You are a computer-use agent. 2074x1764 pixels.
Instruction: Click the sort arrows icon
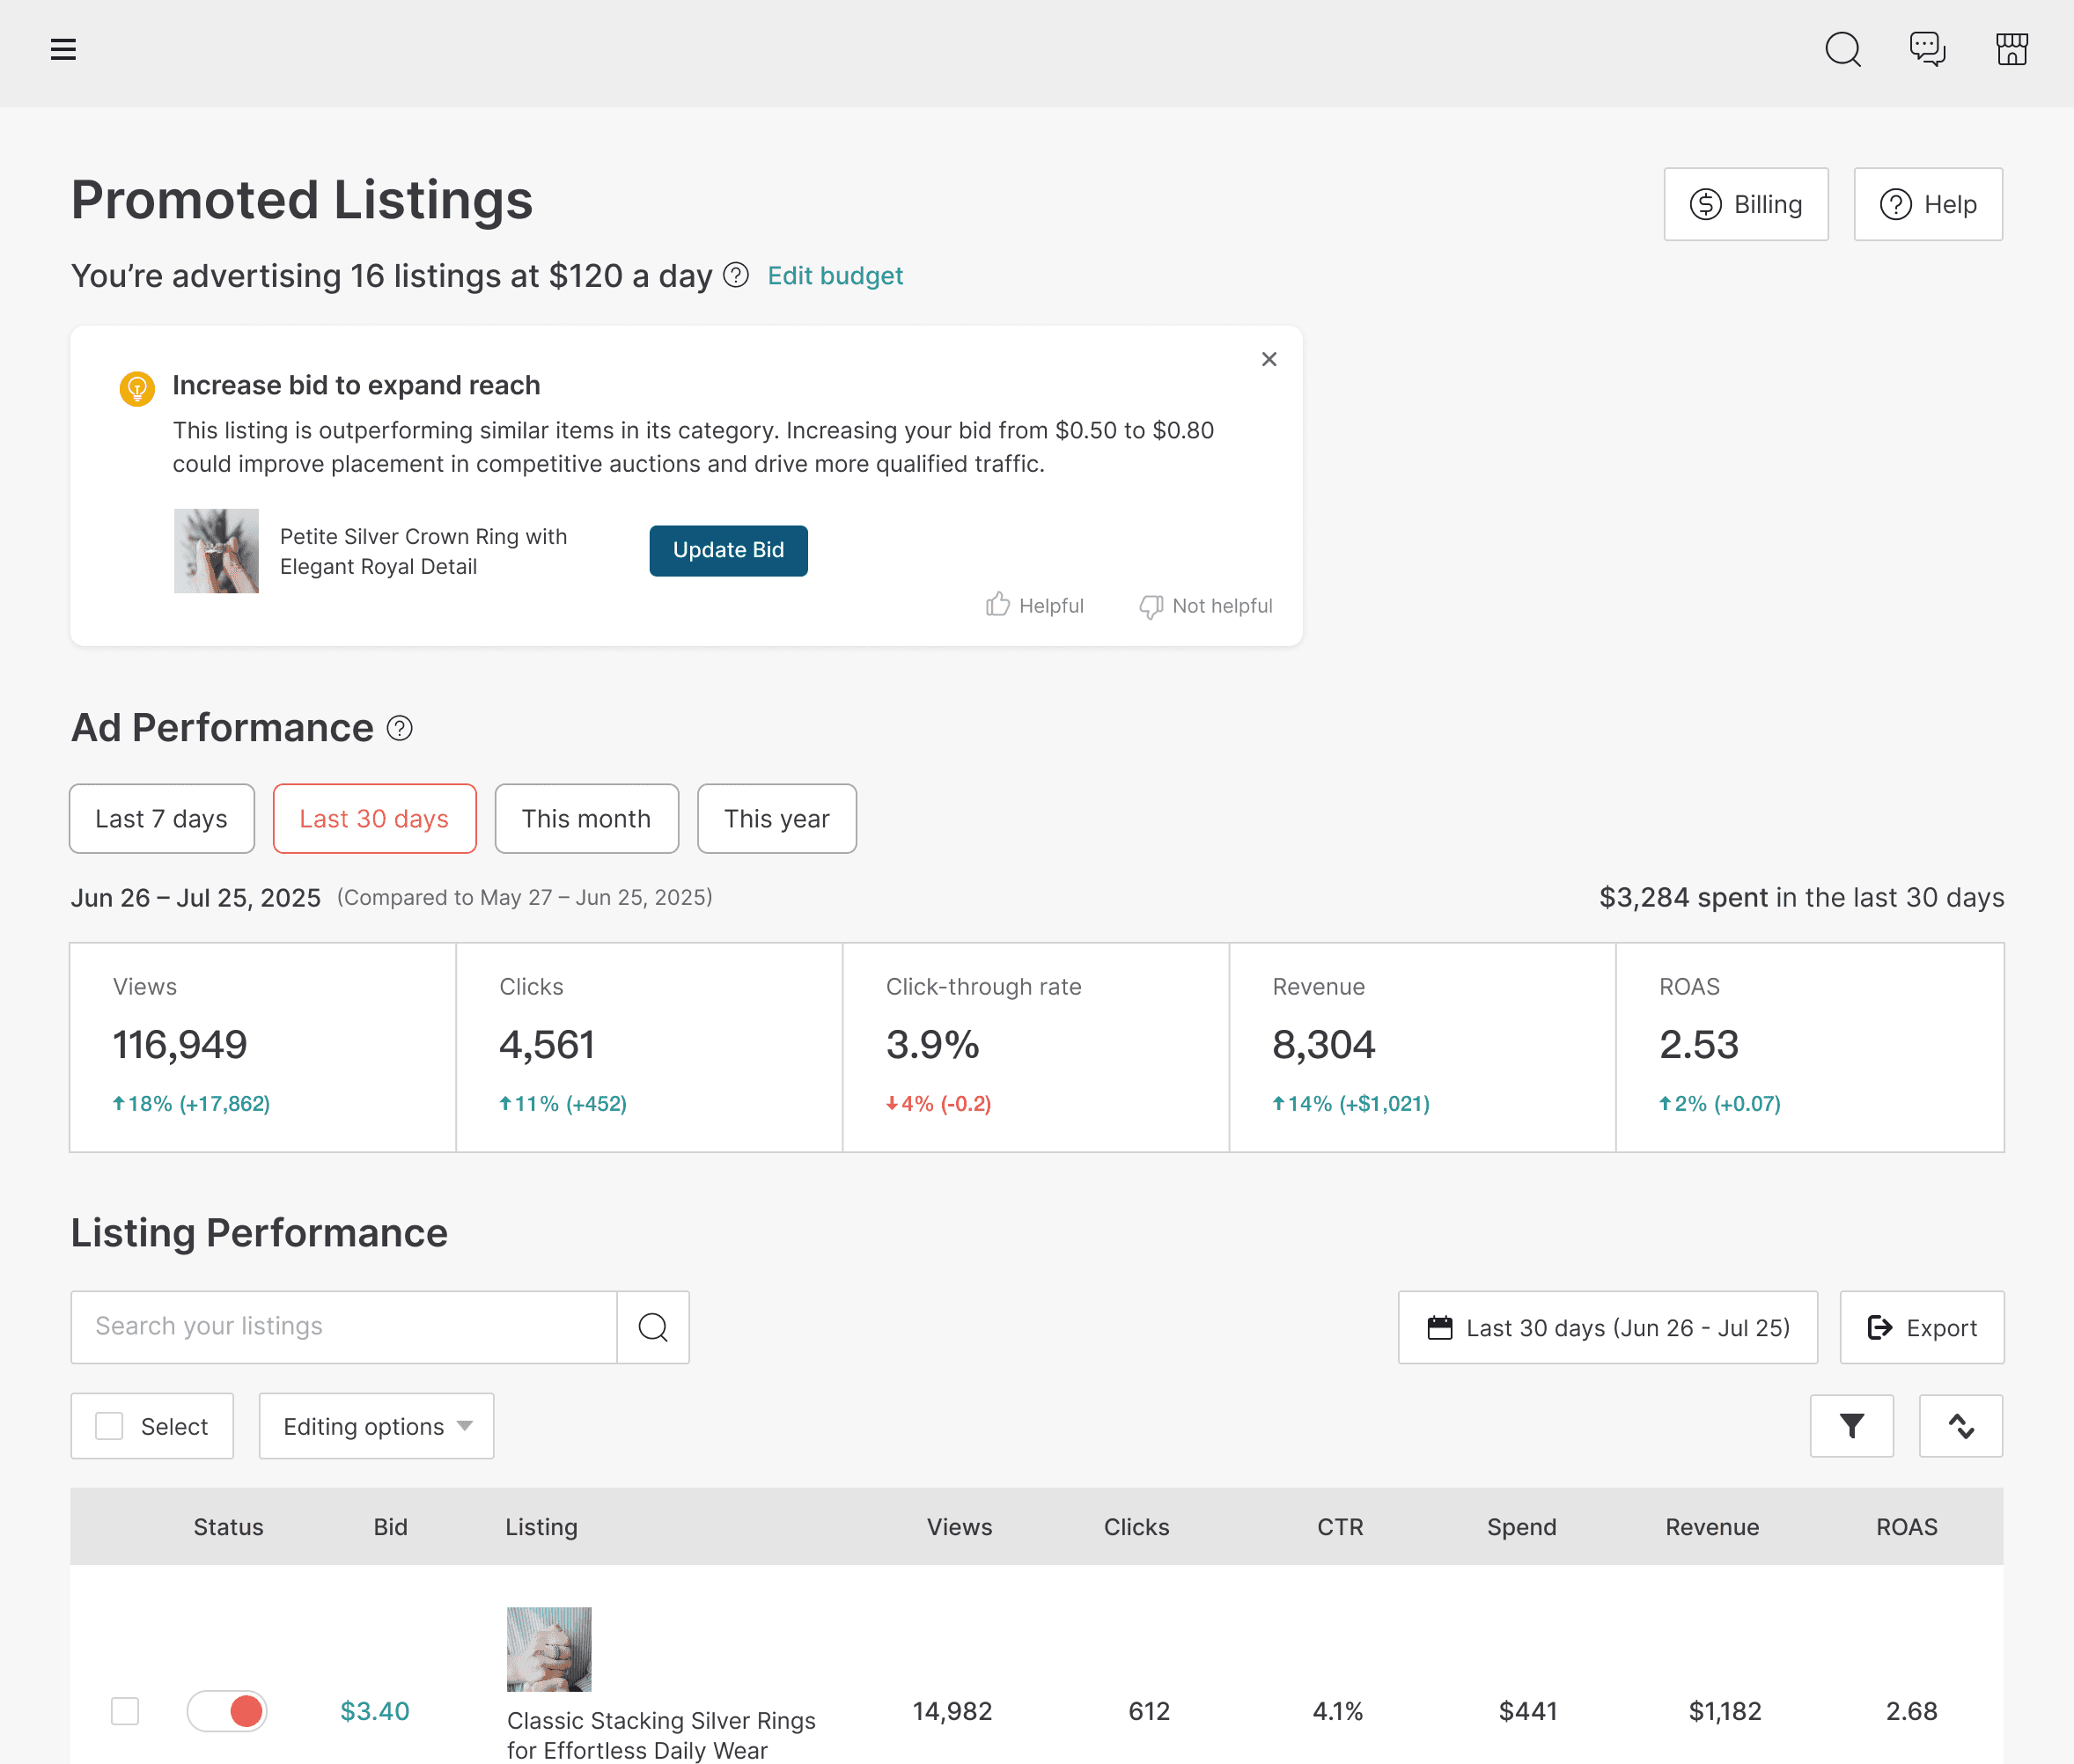1960,1426
